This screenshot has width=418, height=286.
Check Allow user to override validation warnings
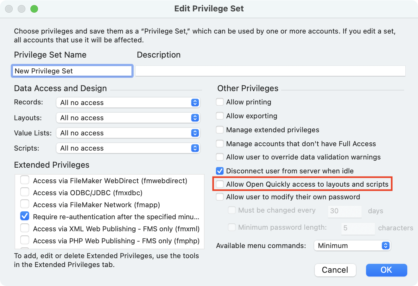(220, 157)
